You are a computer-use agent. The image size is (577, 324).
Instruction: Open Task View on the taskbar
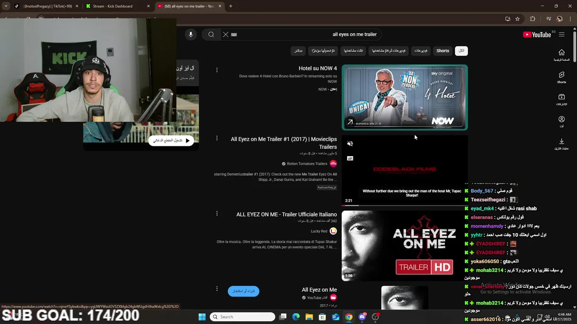click(283, 317)
